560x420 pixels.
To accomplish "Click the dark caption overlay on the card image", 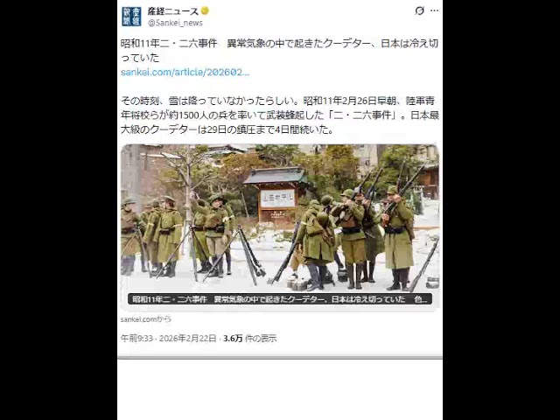I will tap(280, 299).
